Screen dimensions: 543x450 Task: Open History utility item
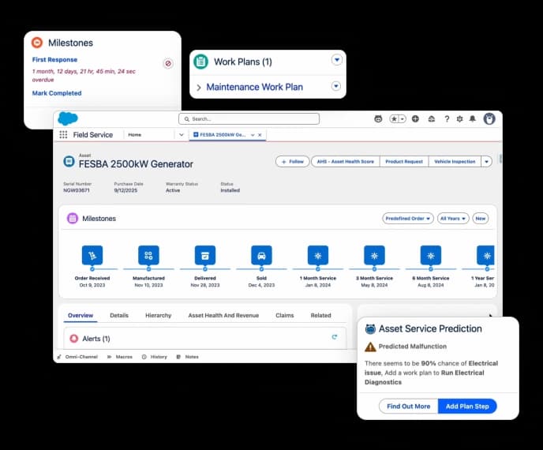click(155, 357)
